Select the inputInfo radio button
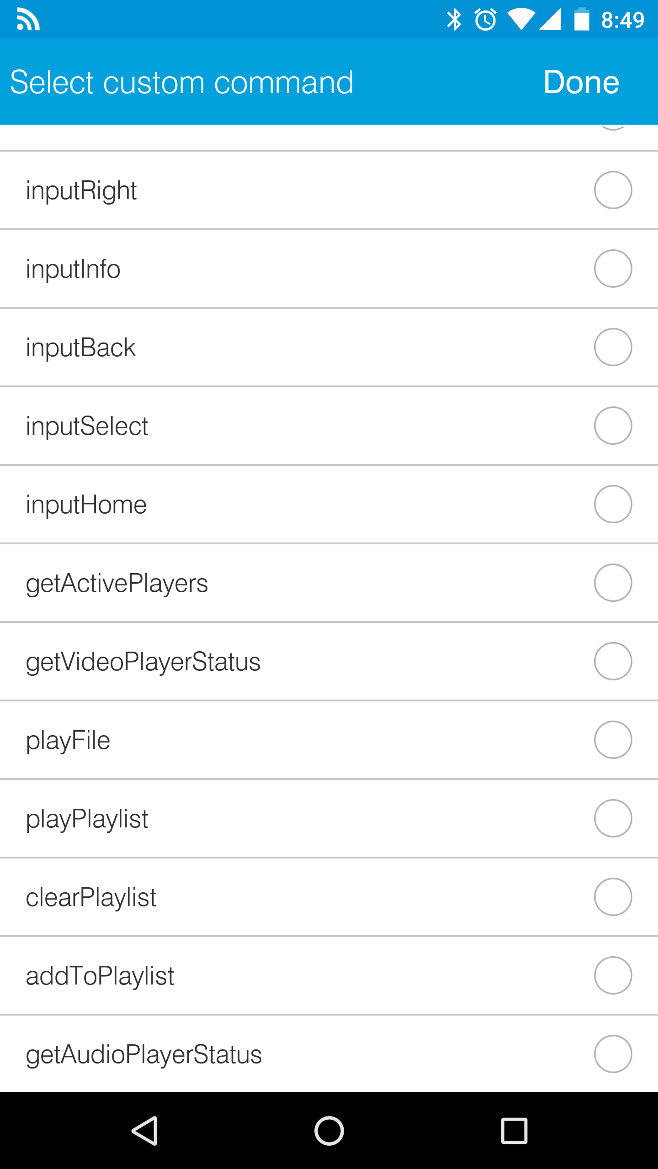The image size is (658, 1169). (x=613, y=269)
